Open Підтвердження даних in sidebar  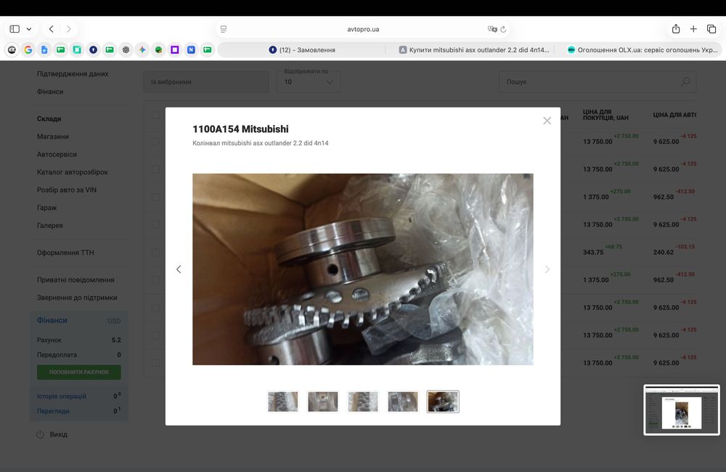73,73
